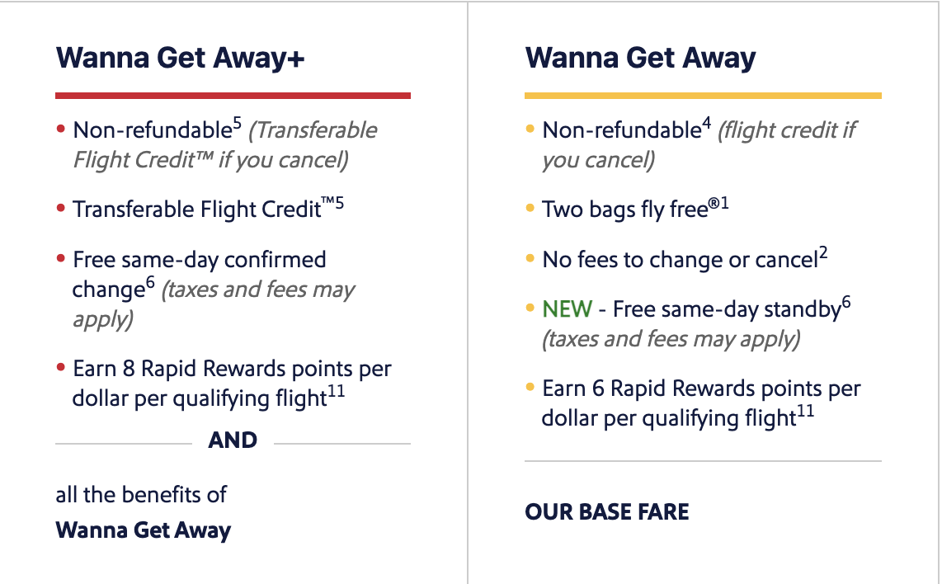Click the AND divider label
The image size is (942, 584).
tap(233, 441)
